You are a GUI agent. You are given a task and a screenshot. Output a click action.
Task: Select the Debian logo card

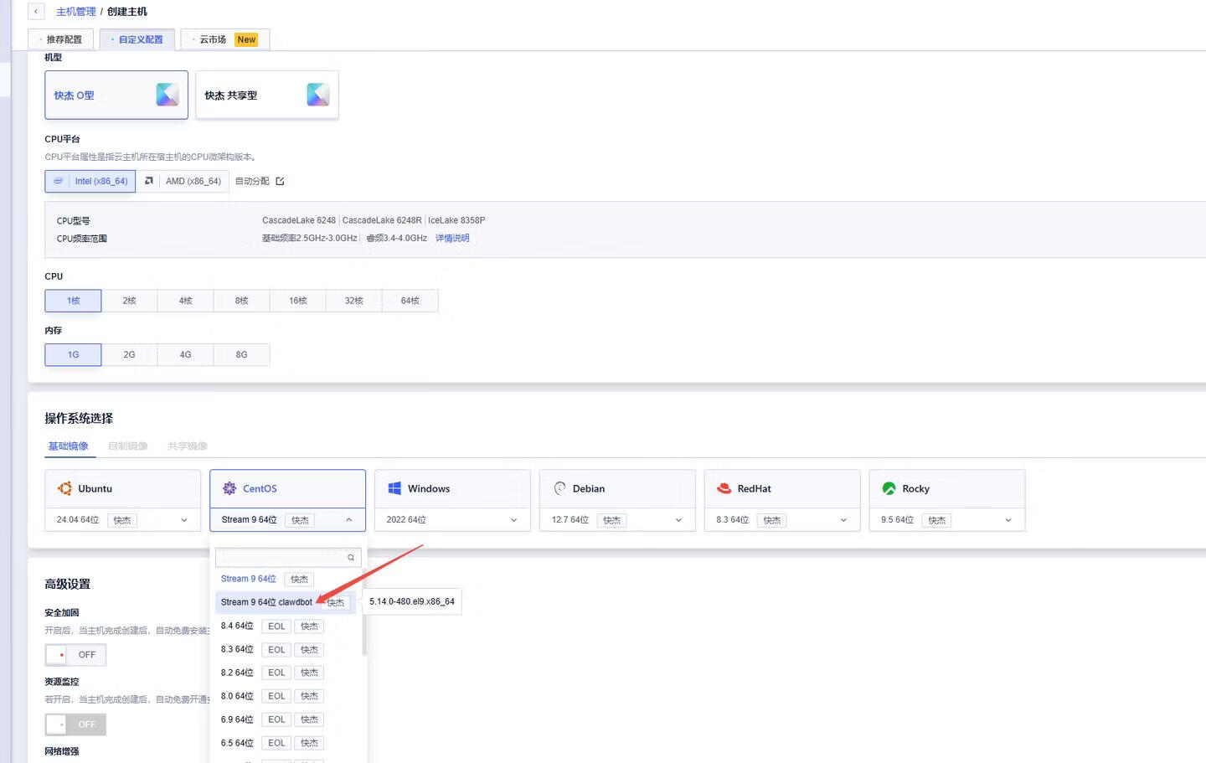tap(559, 488)
